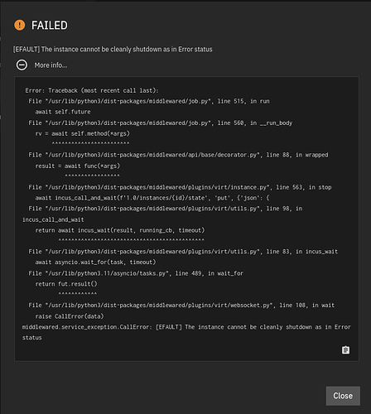Click the "raise CallError(data)" code line
The height and width of the screenshot is (414, 371).
[70, 316]
